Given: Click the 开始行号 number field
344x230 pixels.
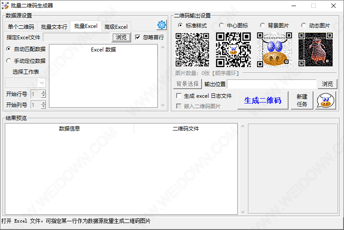Looking at the screenshot, I should [36, 94].
